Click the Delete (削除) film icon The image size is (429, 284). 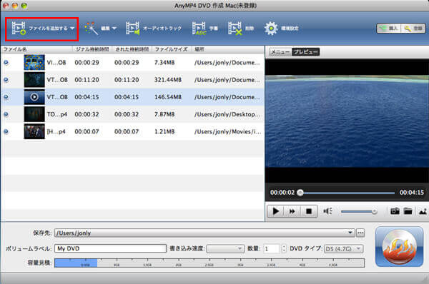tap(235, 29)
